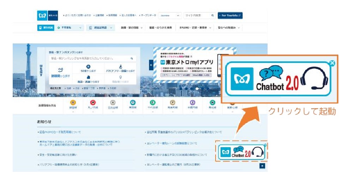This screenshot has height=186, width=356.
Task: Select the Chiyoda Line C icon
Action: [152, 103]
